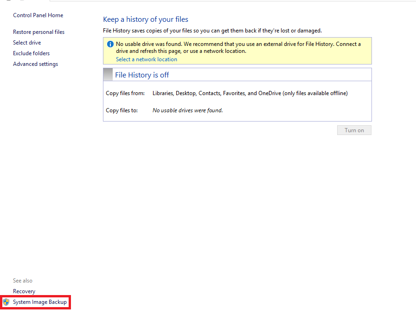Click the 'Copy files to:' label

122,110
